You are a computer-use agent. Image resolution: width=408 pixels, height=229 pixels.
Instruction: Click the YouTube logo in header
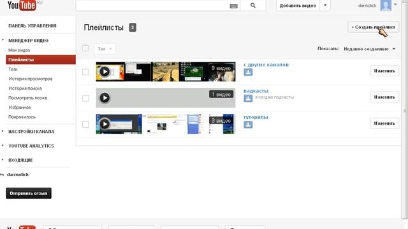click(x=22, y=5)
